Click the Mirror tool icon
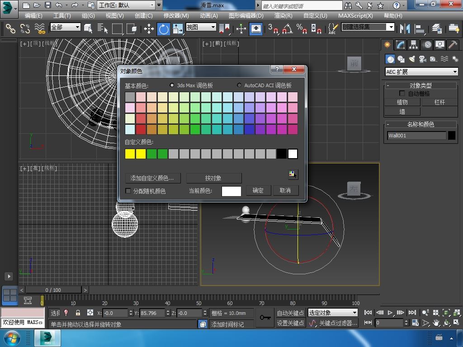This screenshot has height=347, width=463. (405, 28)
